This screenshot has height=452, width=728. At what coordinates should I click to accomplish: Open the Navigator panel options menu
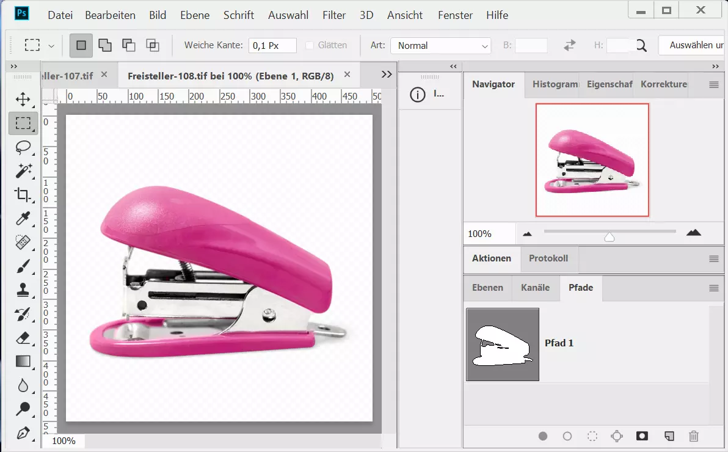tap(713, 85)
